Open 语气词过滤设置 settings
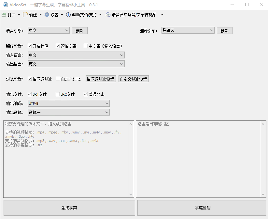 point(101,79)
